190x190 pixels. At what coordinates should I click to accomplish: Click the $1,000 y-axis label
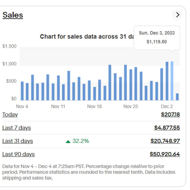9,64
